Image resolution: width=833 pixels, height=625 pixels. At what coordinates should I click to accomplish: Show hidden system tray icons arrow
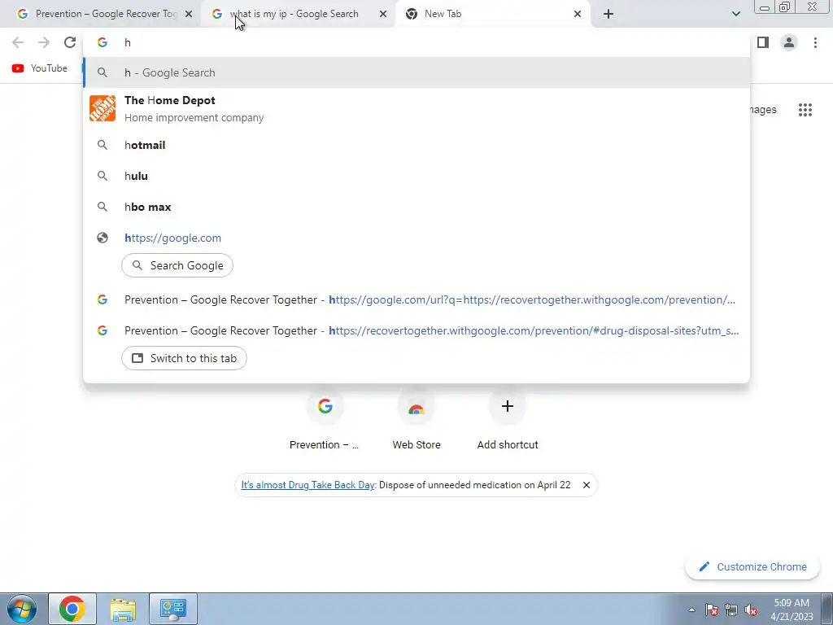(x=691, y=610)
